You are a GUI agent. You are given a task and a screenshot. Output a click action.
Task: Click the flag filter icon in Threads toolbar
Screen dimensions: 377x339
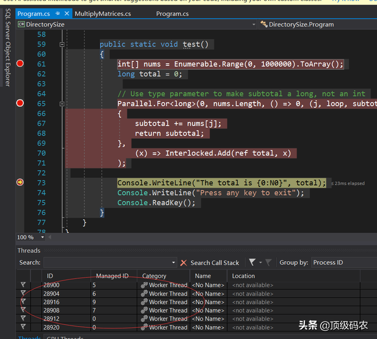(x=252, y=262)
